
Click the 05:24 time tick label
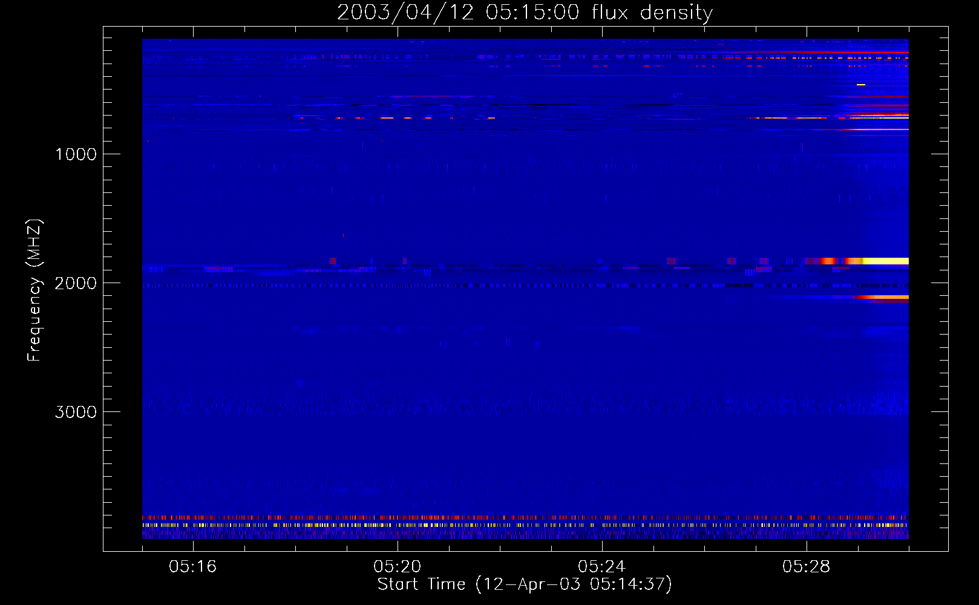[x=602, y=566]
